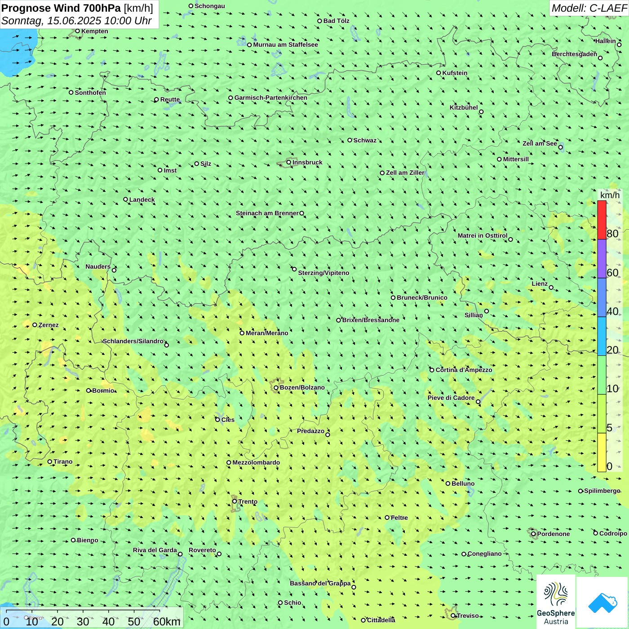
Task: Select the Matrei in Osttirol label
Action: [x=483, y=235]
